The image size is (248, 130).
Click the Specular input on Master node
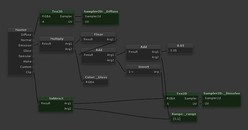(x=25, y=56)
